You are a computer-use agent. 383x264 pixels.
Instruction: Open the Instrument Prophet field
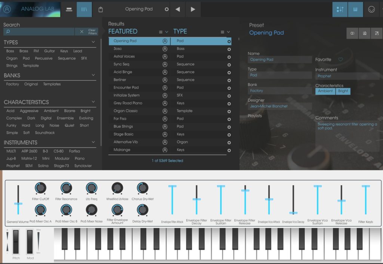pyautogui.click(x=347, y=76)
